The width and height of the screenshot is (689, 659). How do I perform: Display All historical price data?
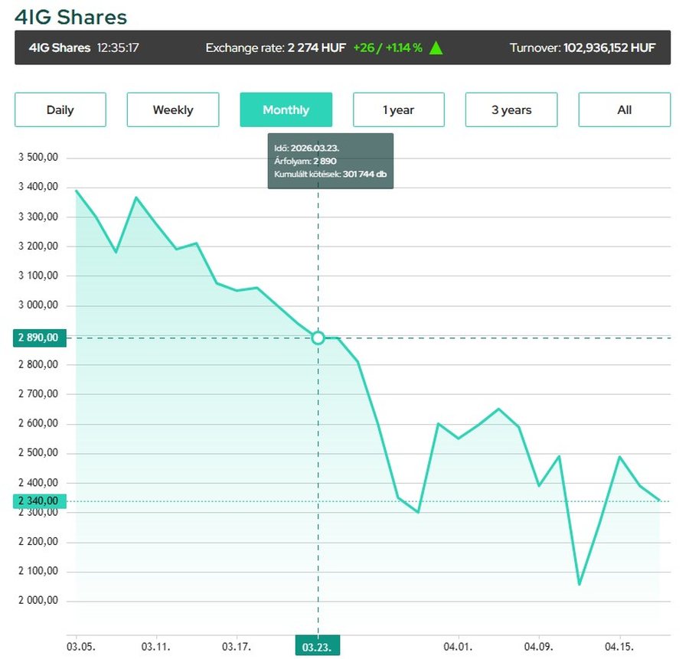[624, 109]
